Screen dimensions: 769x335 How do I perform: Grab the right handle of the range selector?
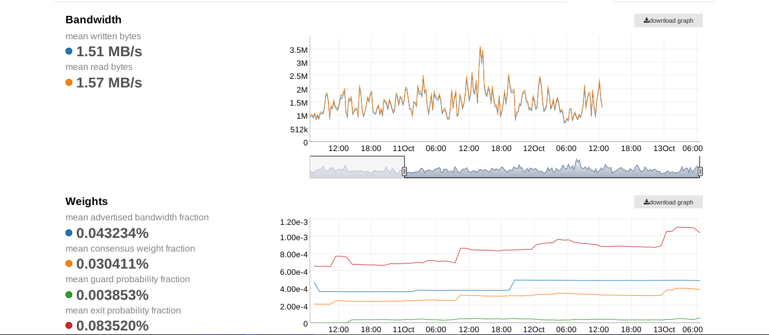pyautogui.click(x=700, y=171)
